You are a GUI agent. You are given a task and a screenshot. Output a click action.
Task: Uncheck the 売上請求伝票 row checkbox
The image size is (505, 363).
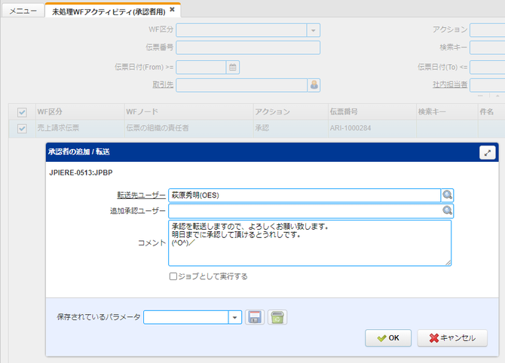(x=22, y=128)
